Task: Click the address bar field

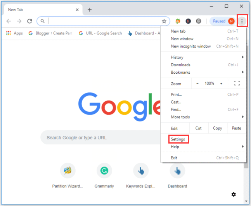Action: (x=104, y=21)
